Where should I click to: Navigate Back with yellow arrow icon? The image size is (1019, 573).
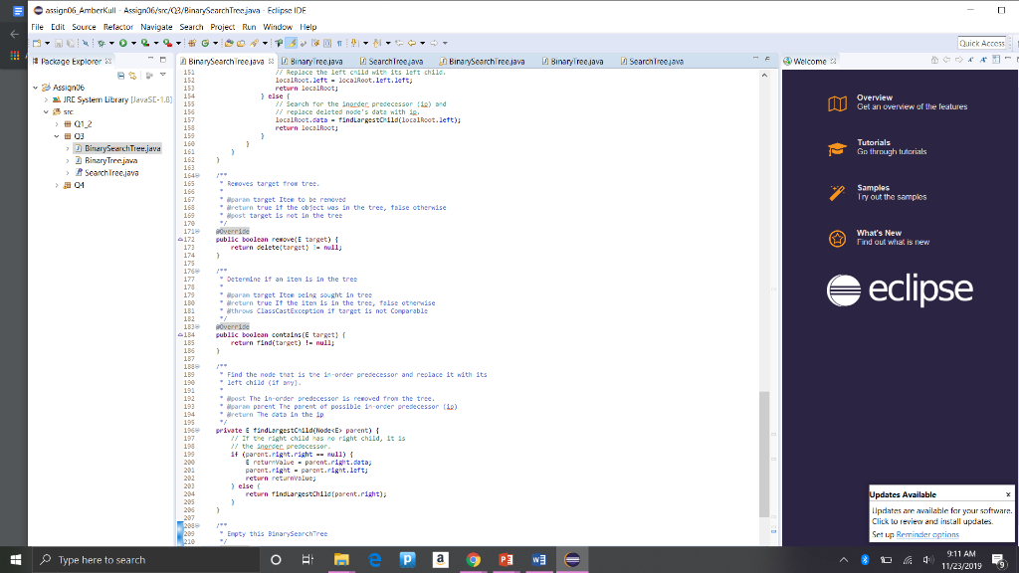tap(412, 43)
